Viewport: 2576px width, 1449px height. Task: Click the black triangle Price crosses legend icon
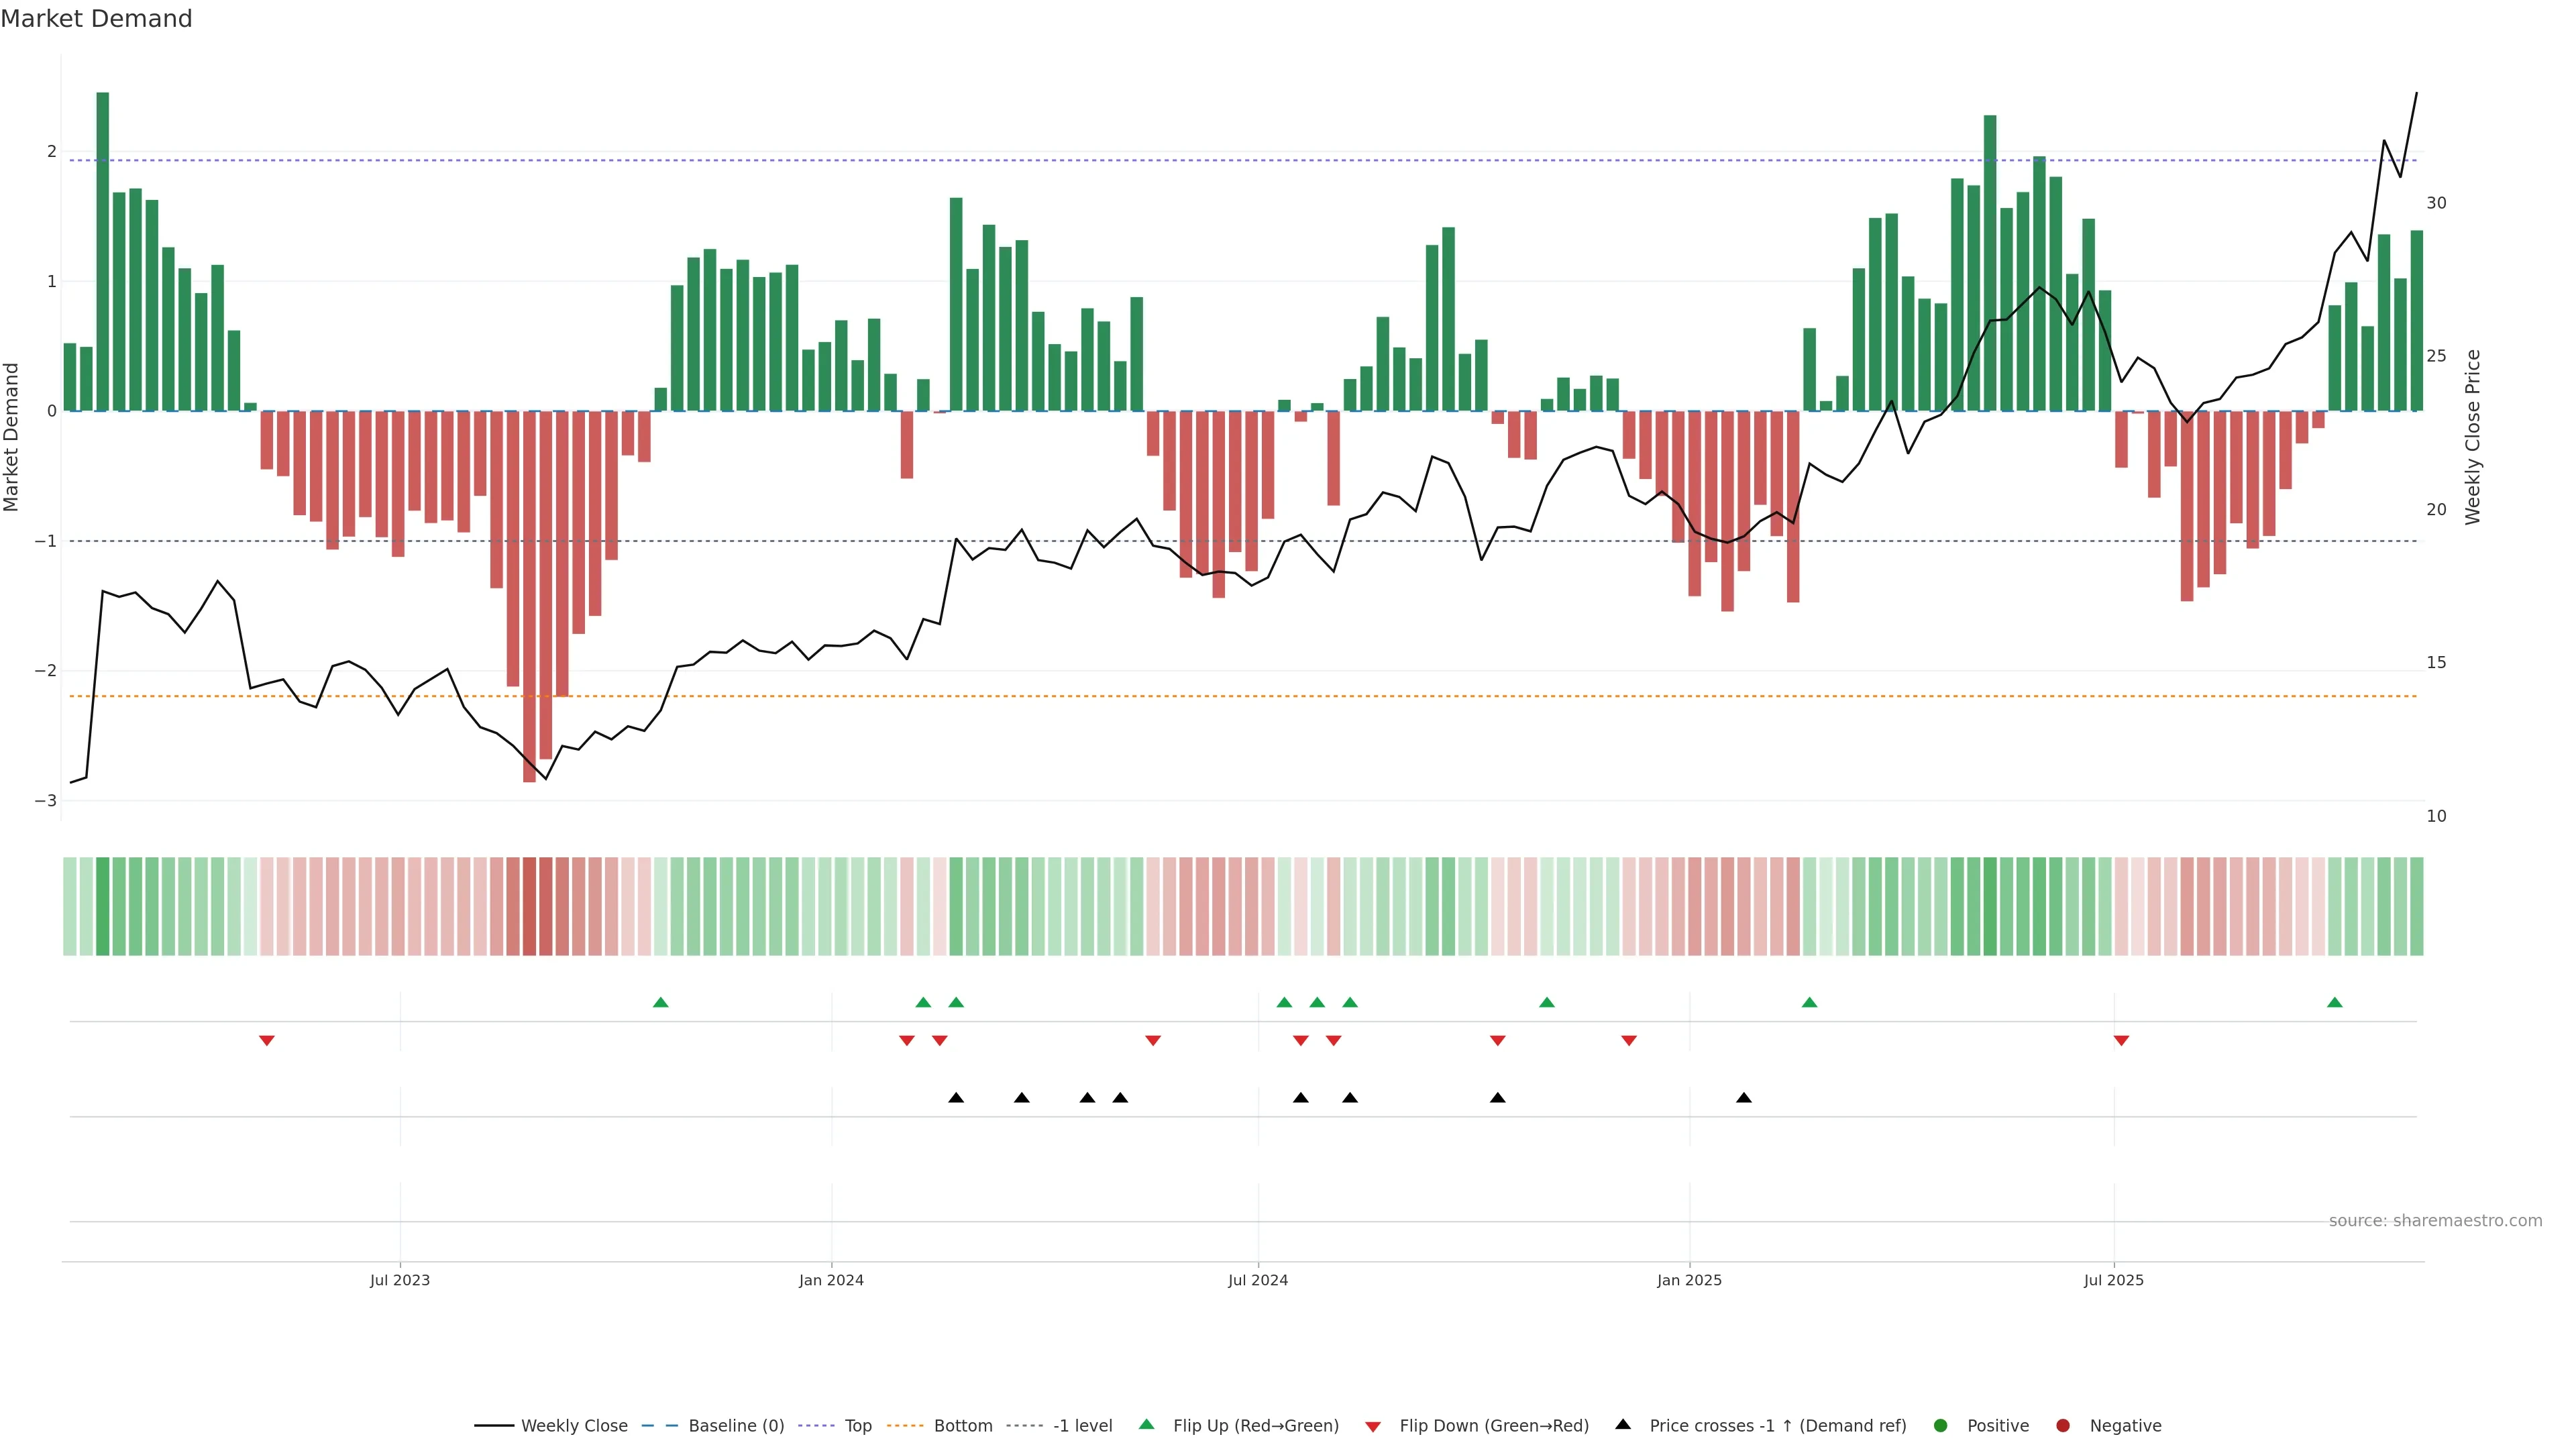click(1623, 1424)
